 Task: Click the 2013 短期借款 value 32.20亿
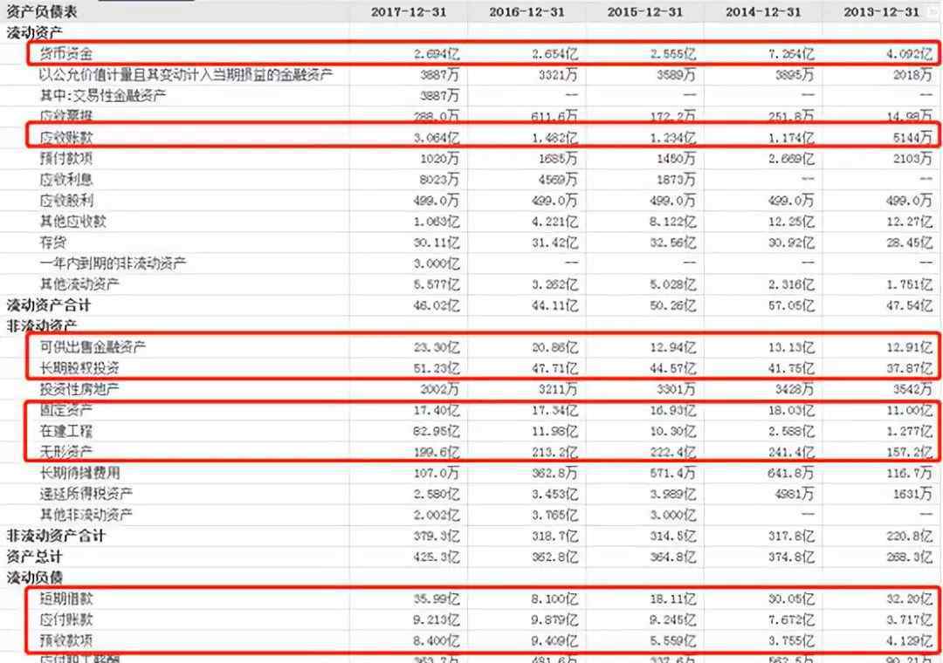910,598
